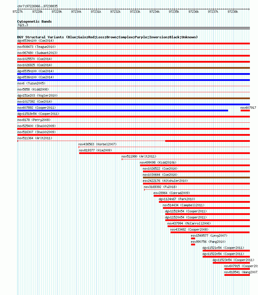Screen dimensions: 258x295
Task: Click the blue bar under nsv607892
Action: [x=123, y=111]
